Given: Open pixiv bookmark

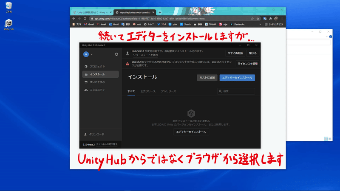Looking at the screenshot, I should click(x=173, y=24).
